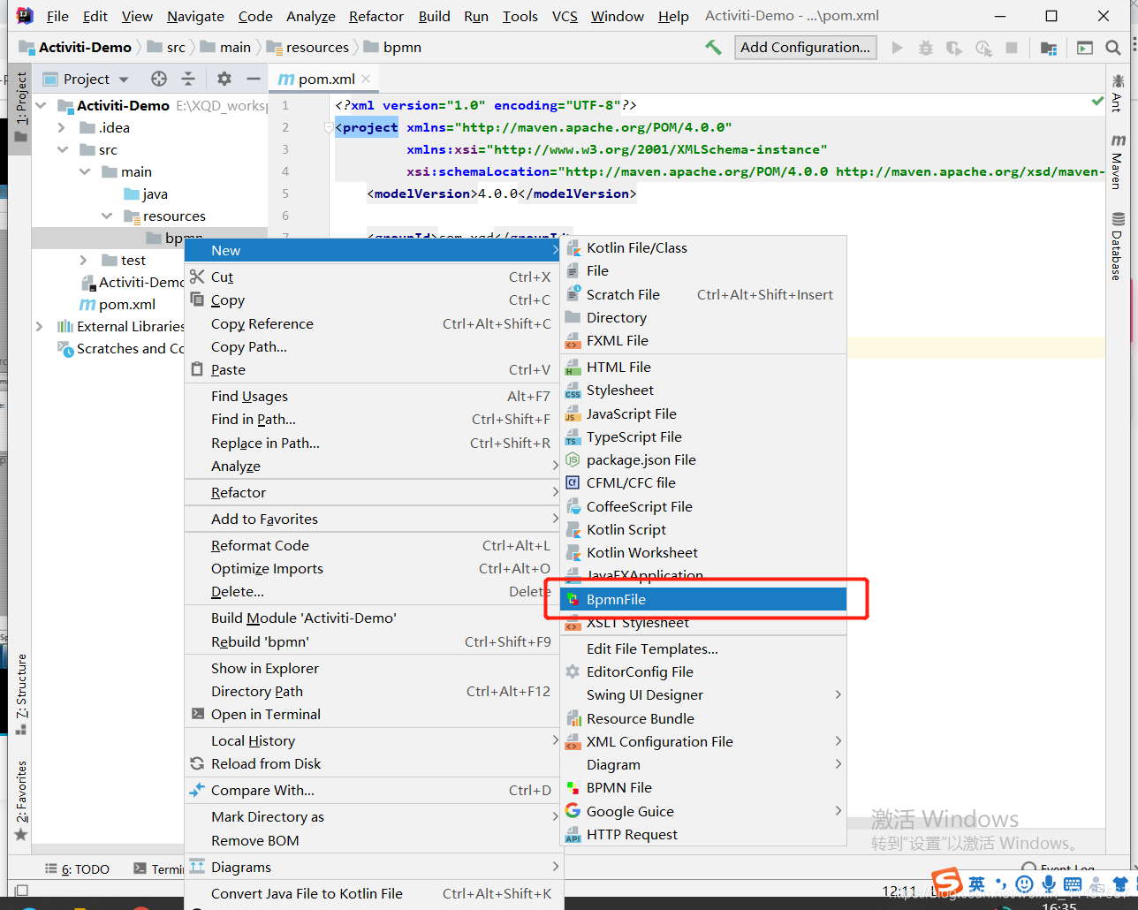Screen dimensions: 1138x910
Task: Click the Debug bug icon in toolbar
Action: coord(925,48)
